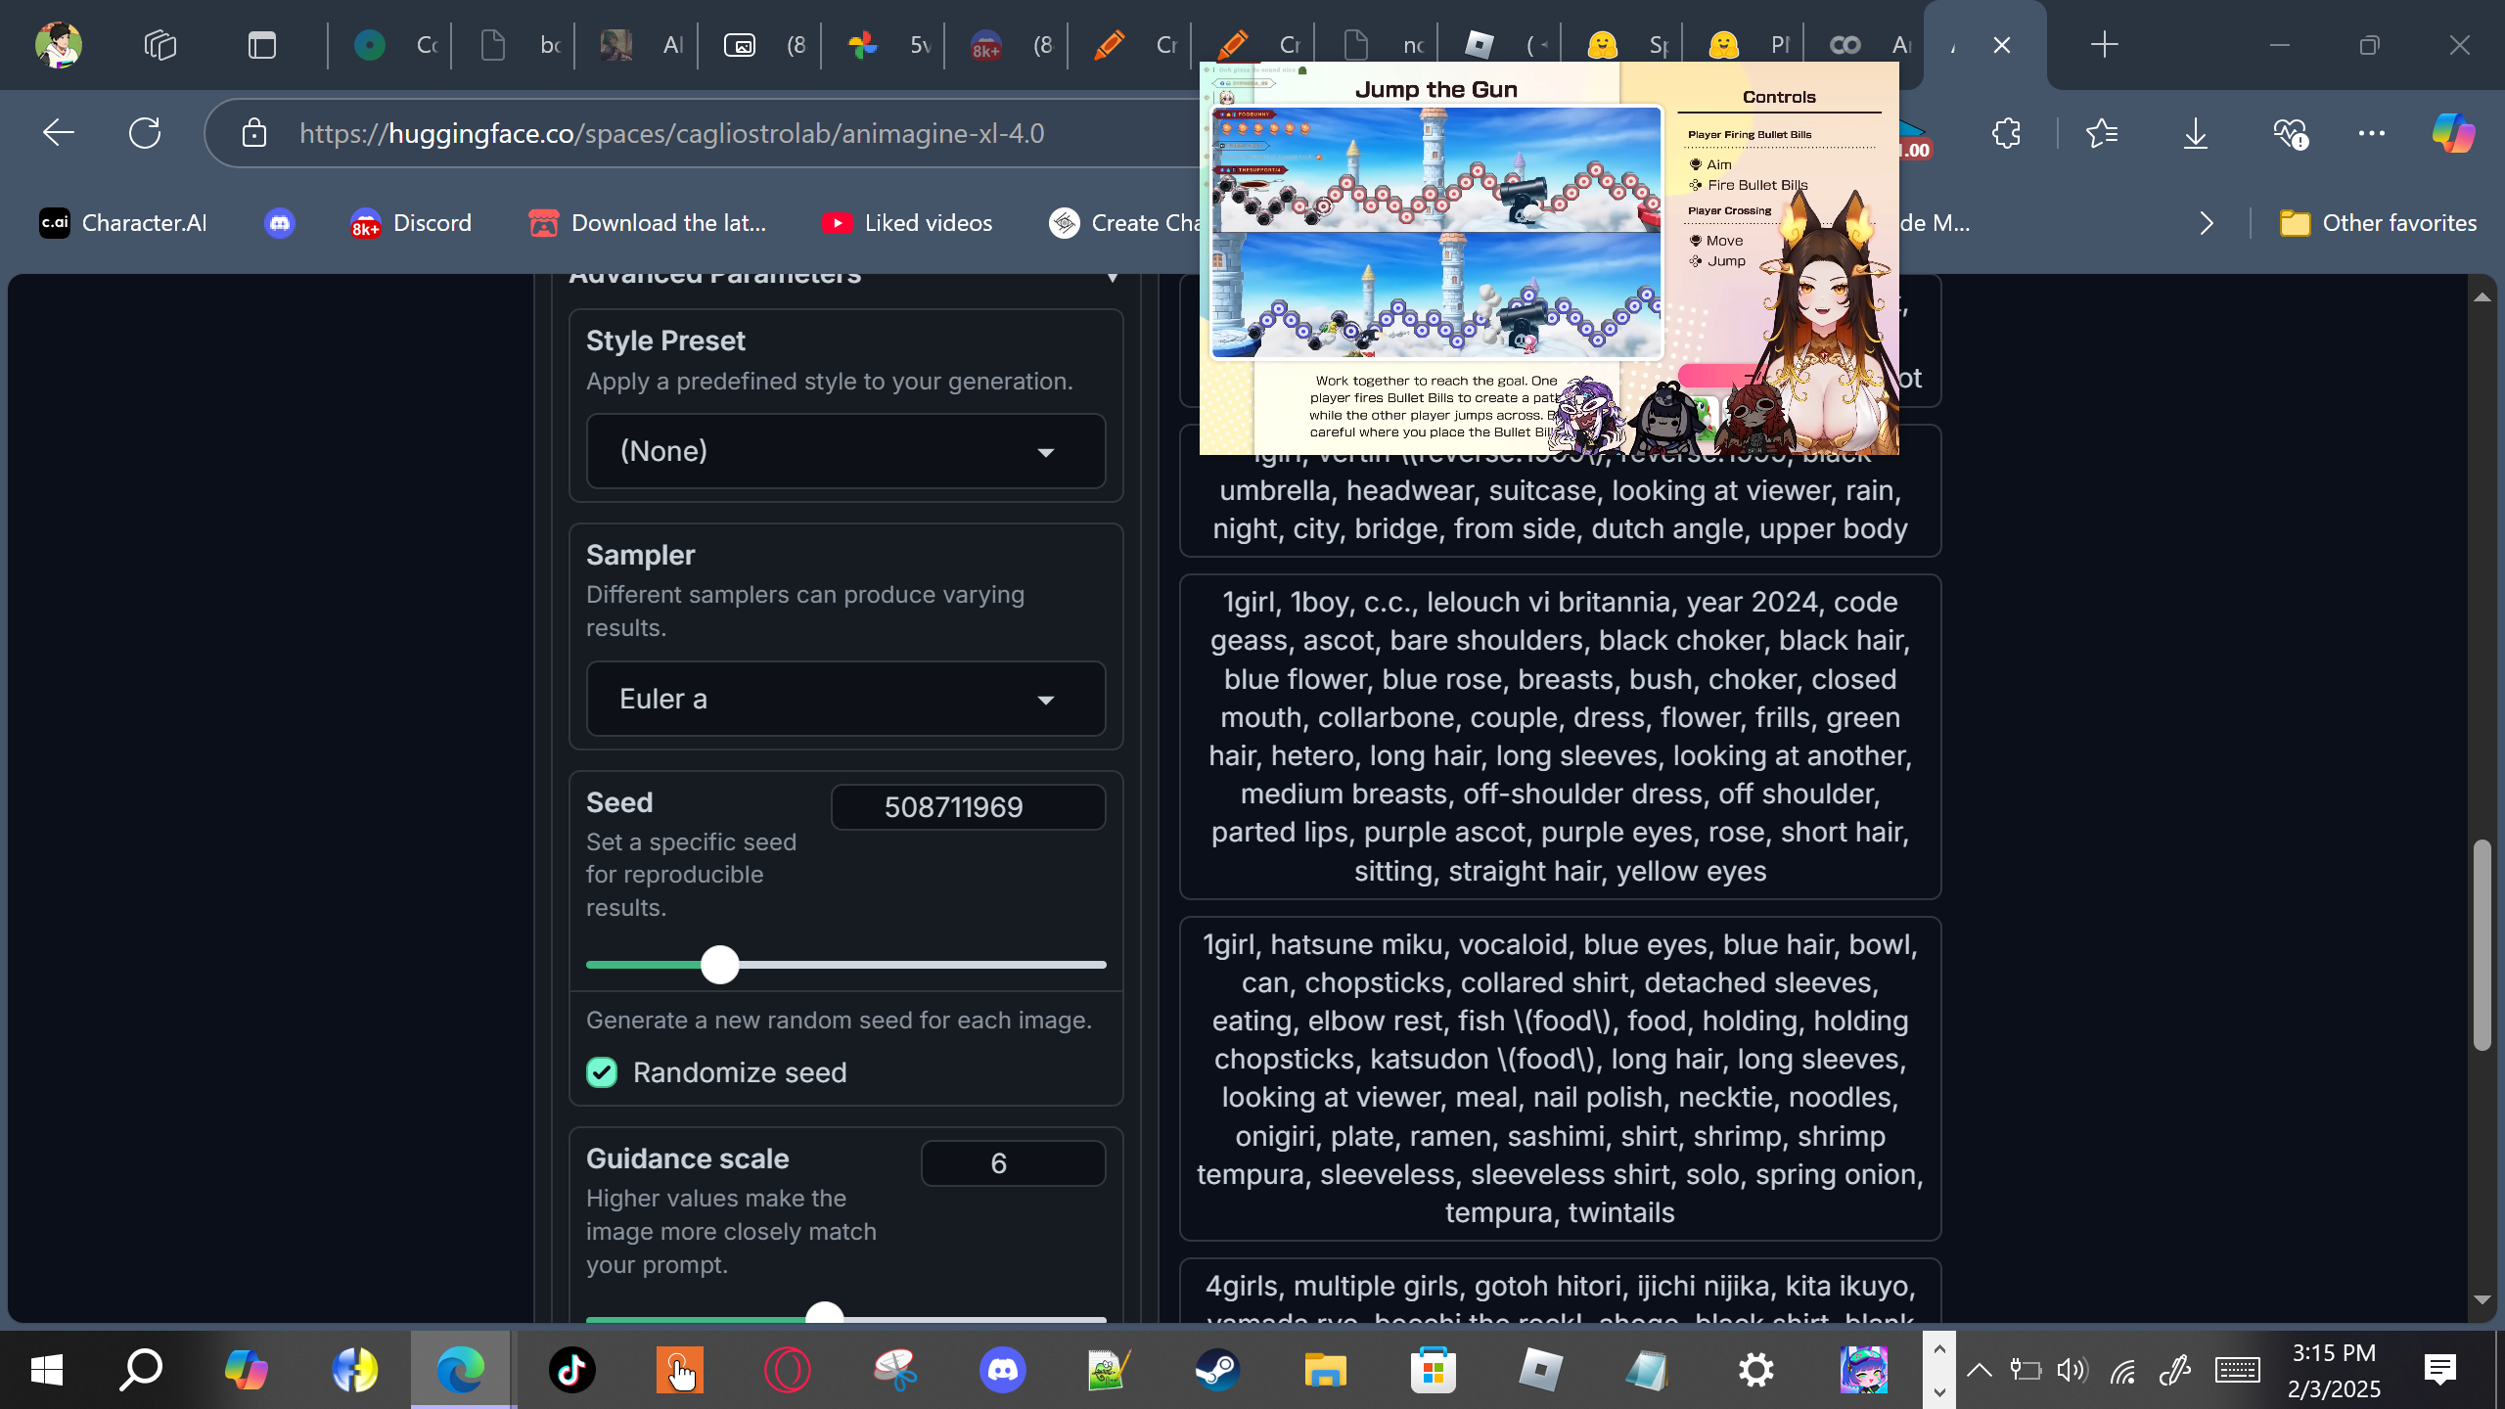
Task: Click the page vertical scrollbar thumb
Action: point(2482,945)
